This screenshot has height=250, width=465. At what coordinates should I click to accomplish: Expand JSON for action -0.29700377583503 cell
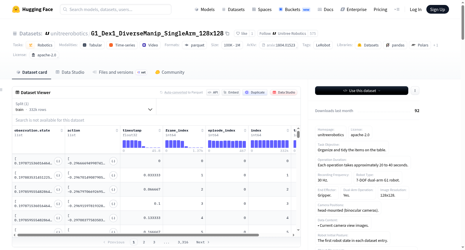tap(113, 218)
